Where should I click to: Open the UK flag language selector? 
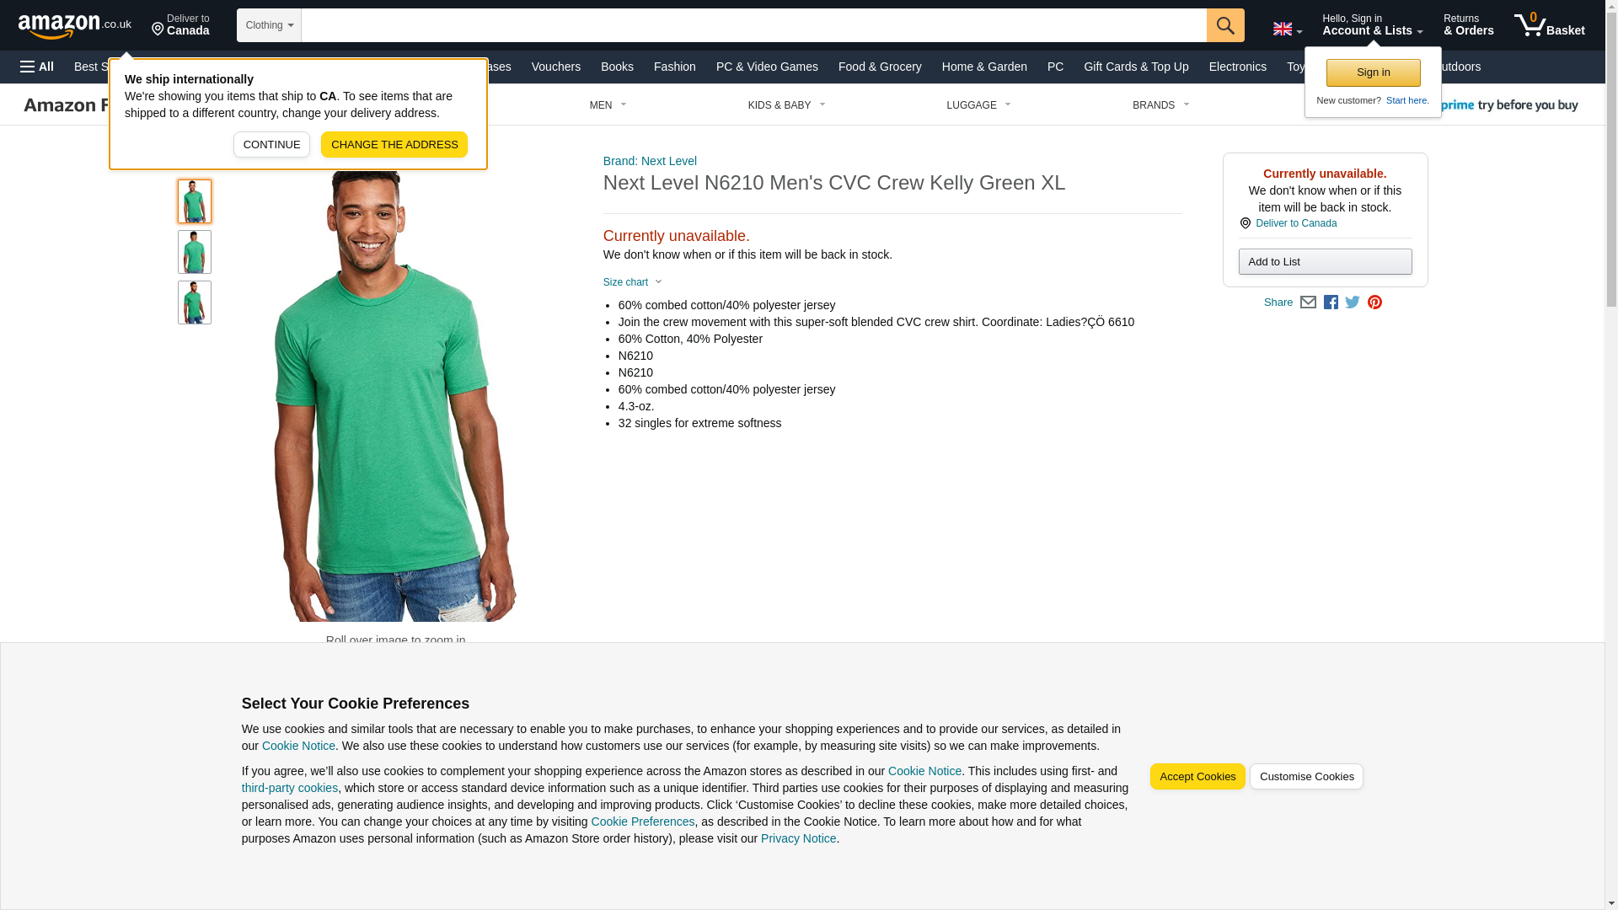(x=1287, y=29)
